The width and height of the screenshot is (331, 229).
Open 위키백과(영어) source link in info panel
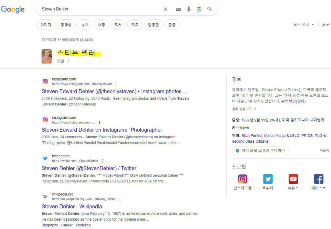(294, 101)
